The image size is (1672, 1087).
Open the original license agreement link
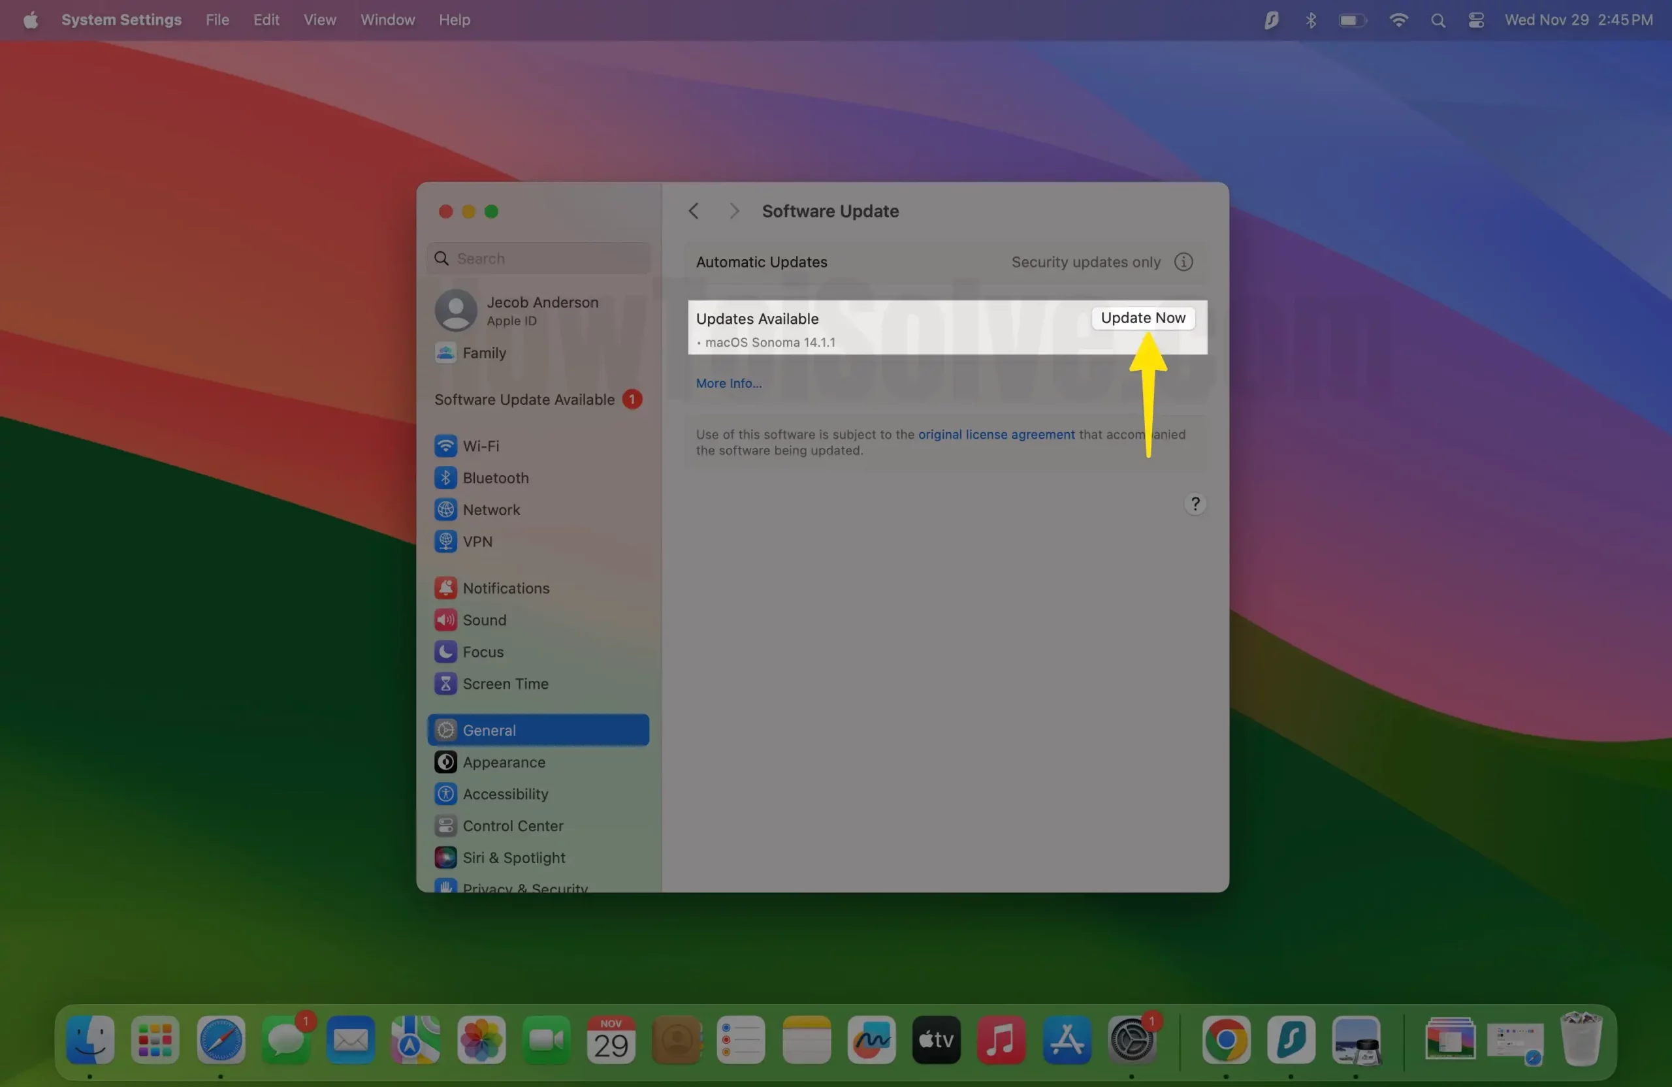pos(995,434)
